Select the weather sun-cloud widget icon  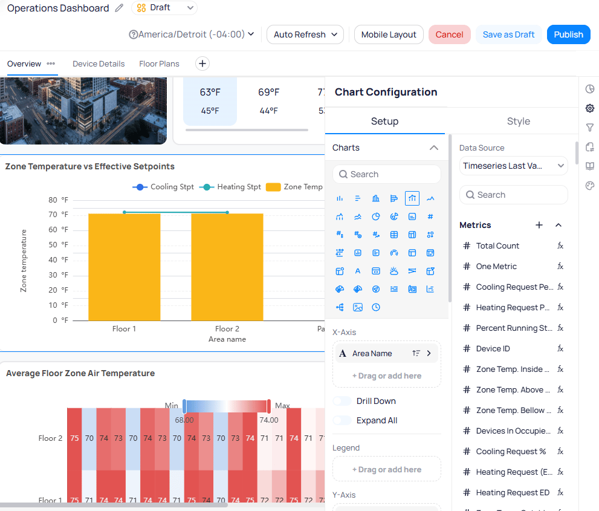click(394, 271)
